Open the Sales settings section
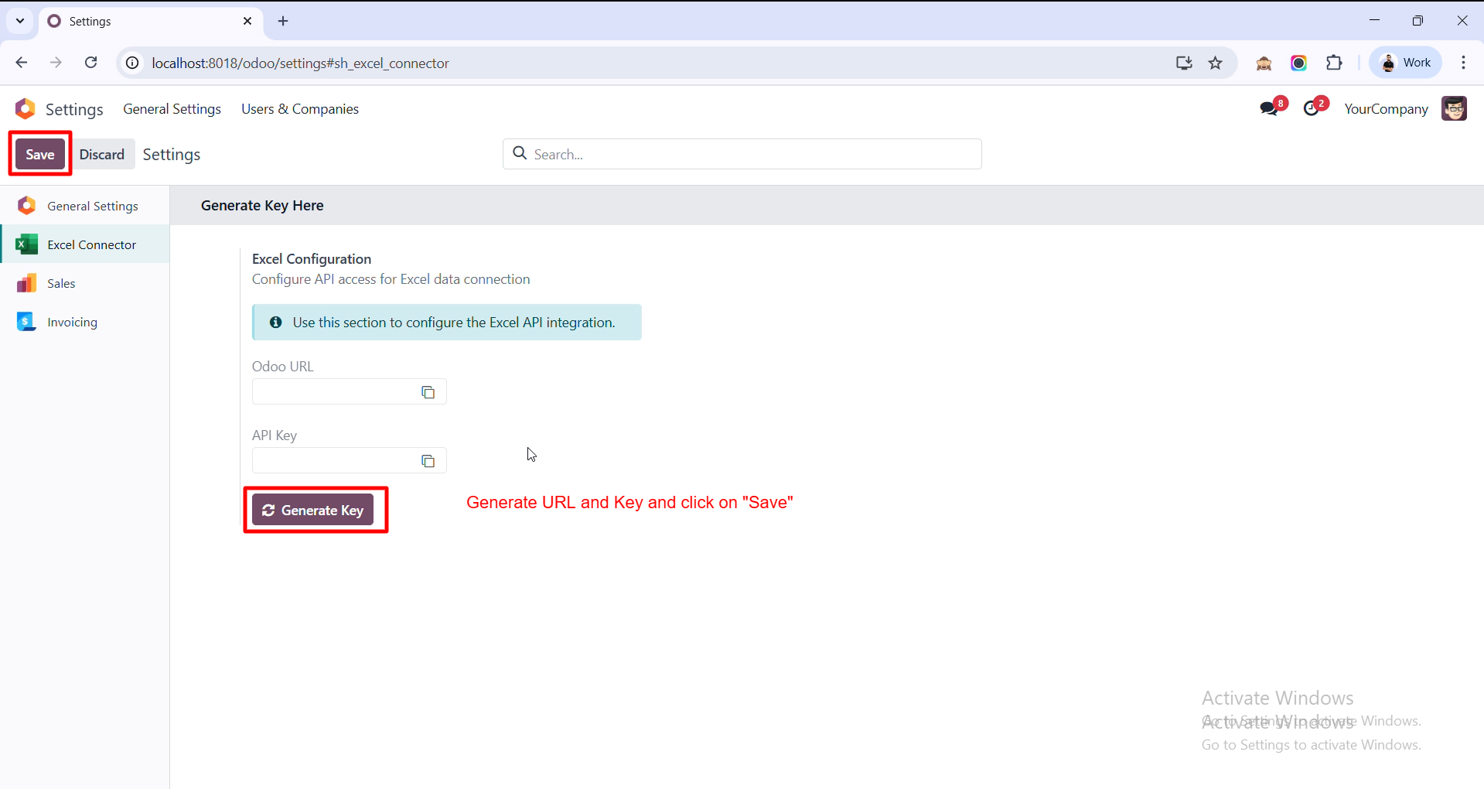This screenshot has height=789, width=1484. pyautogui.click(x=85, y=283)
